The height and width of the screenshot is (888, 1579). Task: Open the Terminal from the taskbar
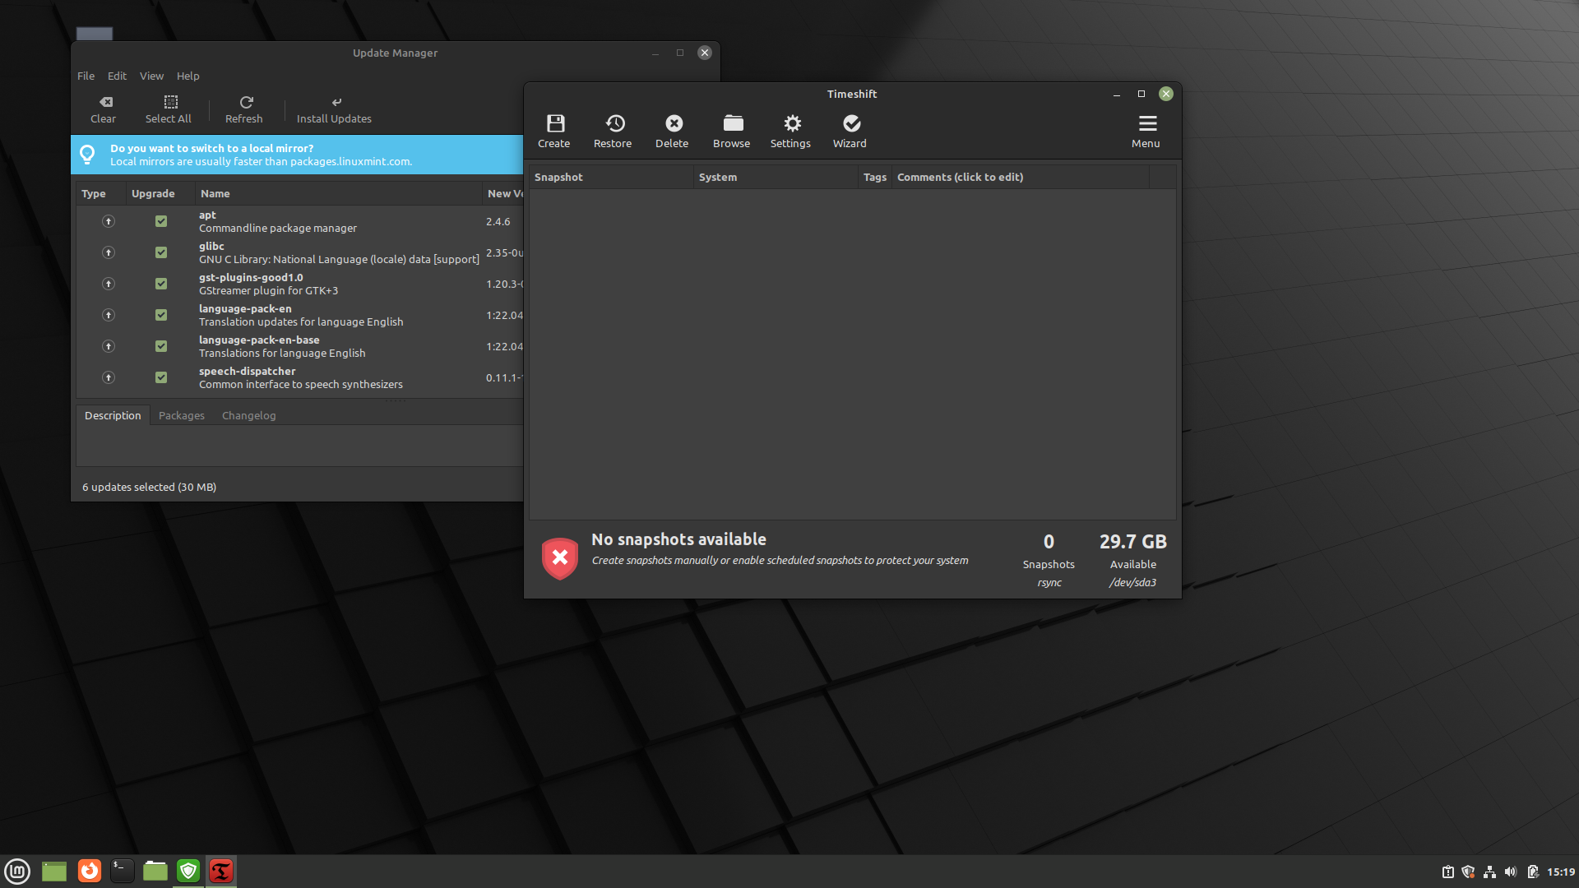coord(122,871)
